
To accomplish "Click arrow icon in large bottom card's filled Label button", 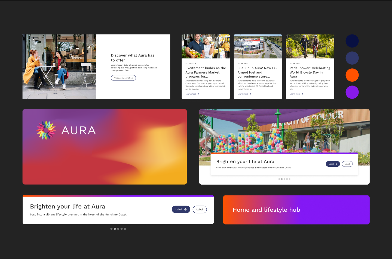I will point(185,209).
